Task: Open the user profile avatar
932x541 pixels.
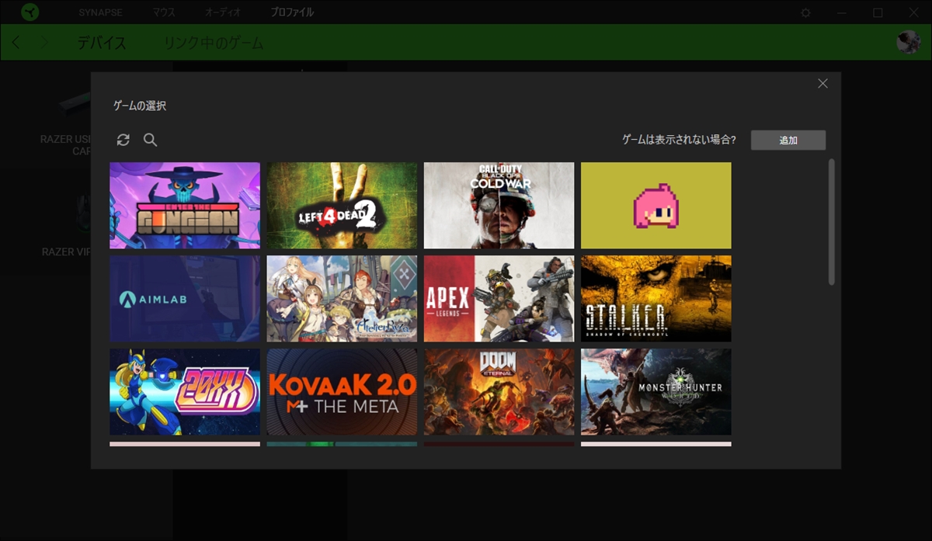Action: coord(908,42)
